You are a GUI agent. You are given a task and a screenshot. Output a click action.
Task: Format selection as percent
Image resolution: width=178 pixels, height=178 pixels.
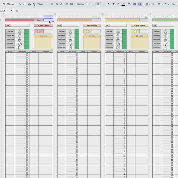click(x=57, y=4)
